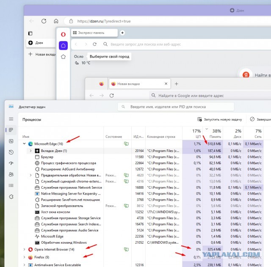The height and width of the screenshot is (267, 271).
Task: Reload page in Opera window
Action: (x=94, y=44)
